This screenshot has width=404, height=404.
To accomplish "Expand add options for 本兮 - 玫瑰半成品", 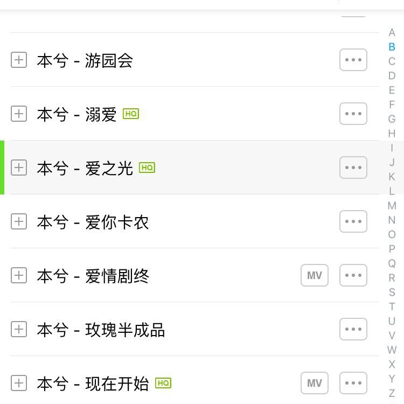I will (19, 329).
